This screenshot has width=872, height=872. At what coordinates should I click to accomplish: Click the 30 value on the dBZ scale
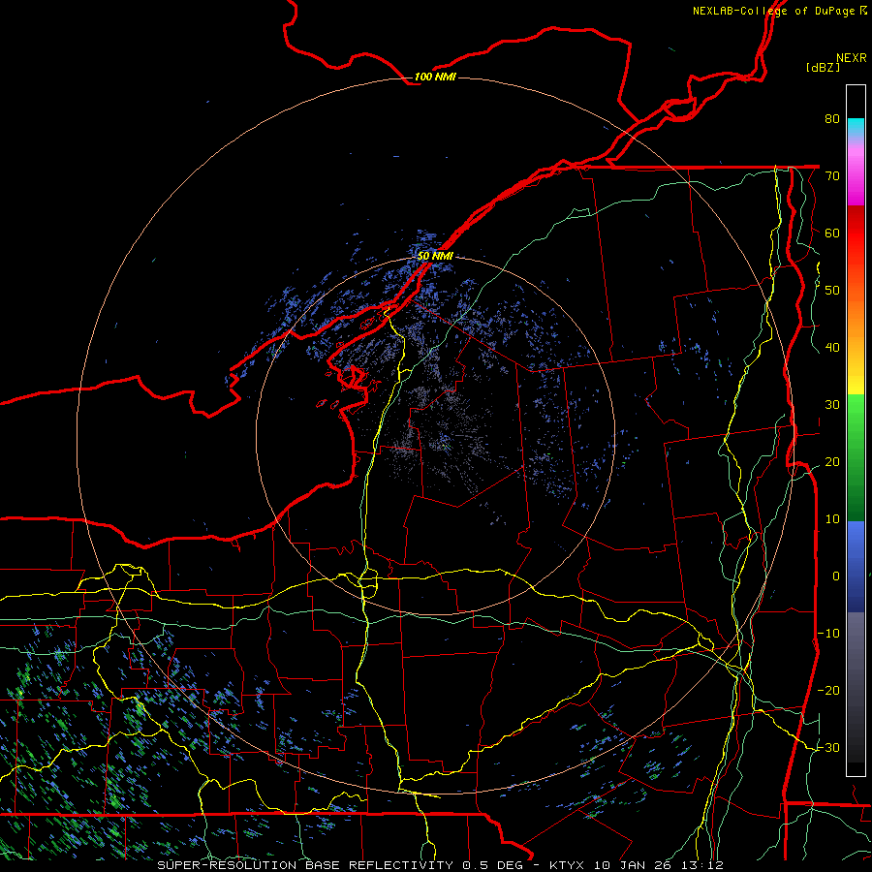pos(832,405)
